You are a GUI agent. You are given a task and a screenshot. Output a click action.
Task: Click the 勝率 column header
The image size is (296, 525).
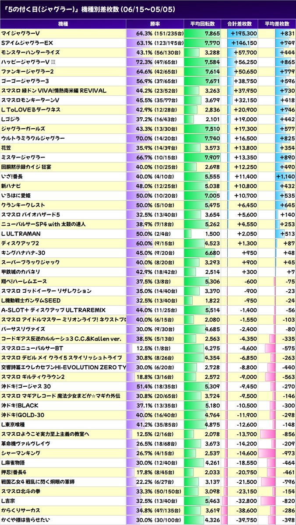pos(155,24)
